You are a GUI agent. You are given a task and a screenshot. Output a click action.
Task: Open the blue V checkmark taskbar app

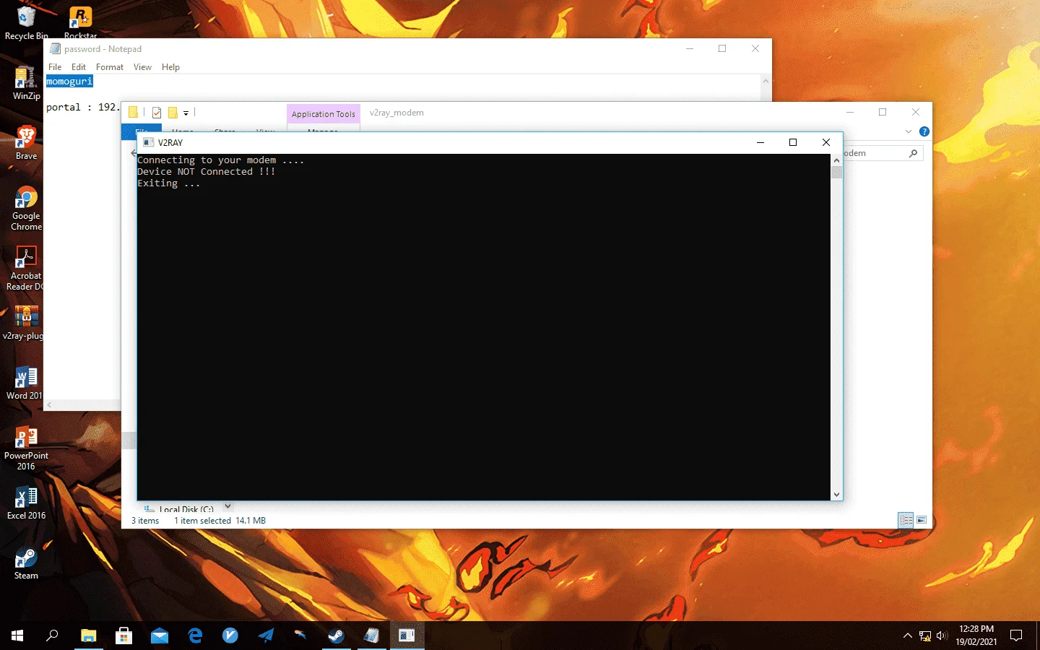click(230, 636)
